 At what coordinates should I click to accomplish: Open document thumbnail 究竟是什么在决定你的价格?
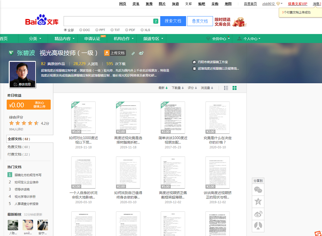[218, 117]
